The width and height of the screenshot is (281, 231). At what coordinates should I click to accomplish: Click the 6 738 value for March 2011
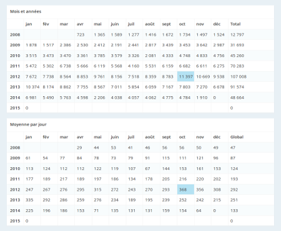coord(66,66)
